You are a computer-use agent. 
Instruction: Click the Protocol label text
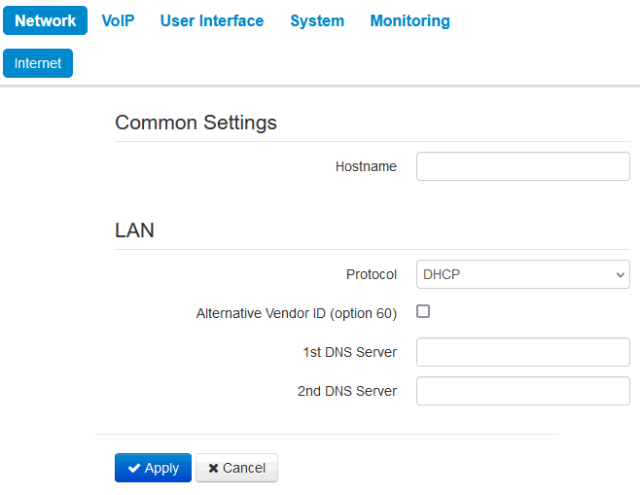point(372,274)
